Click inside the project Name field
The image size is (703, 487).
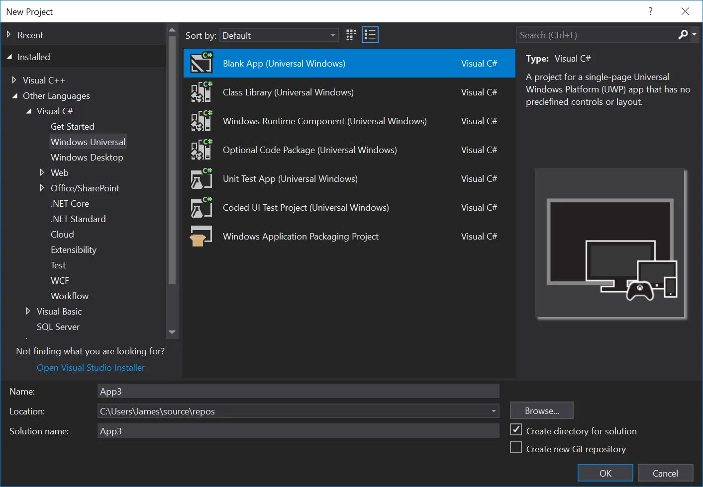point(298,391)
